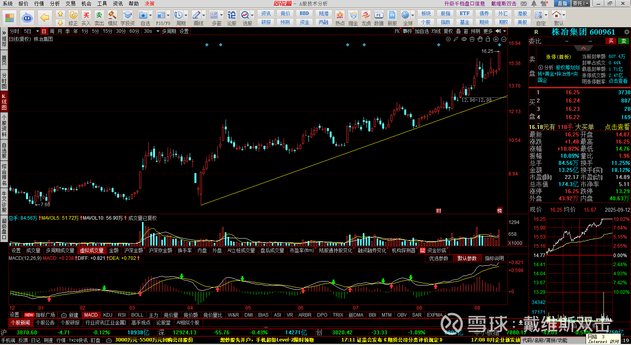This screenshot has width=631, height=345.
Task: Open the 买入 buy icon
Action: pos(86,15)
